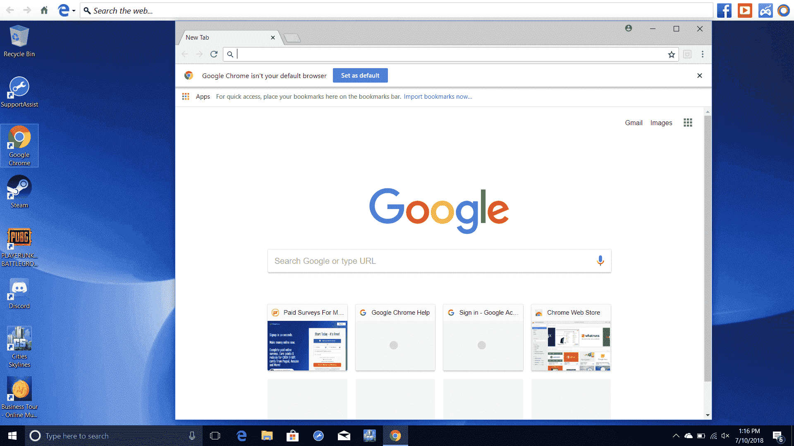Open Microsoft Store from the taskbar
Image resolution: width=794 pixels, height=446 pixels.
coord(292,436)
